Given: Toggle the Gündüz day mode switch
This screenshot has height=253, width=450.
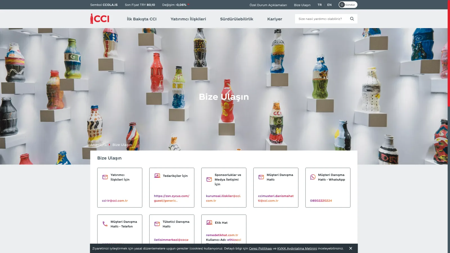Looking at the screenshot, I should point(348,5).
